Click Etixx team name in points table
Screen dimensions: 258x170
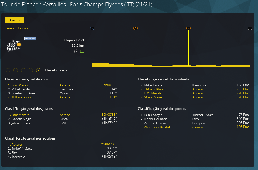click(196, 119)
